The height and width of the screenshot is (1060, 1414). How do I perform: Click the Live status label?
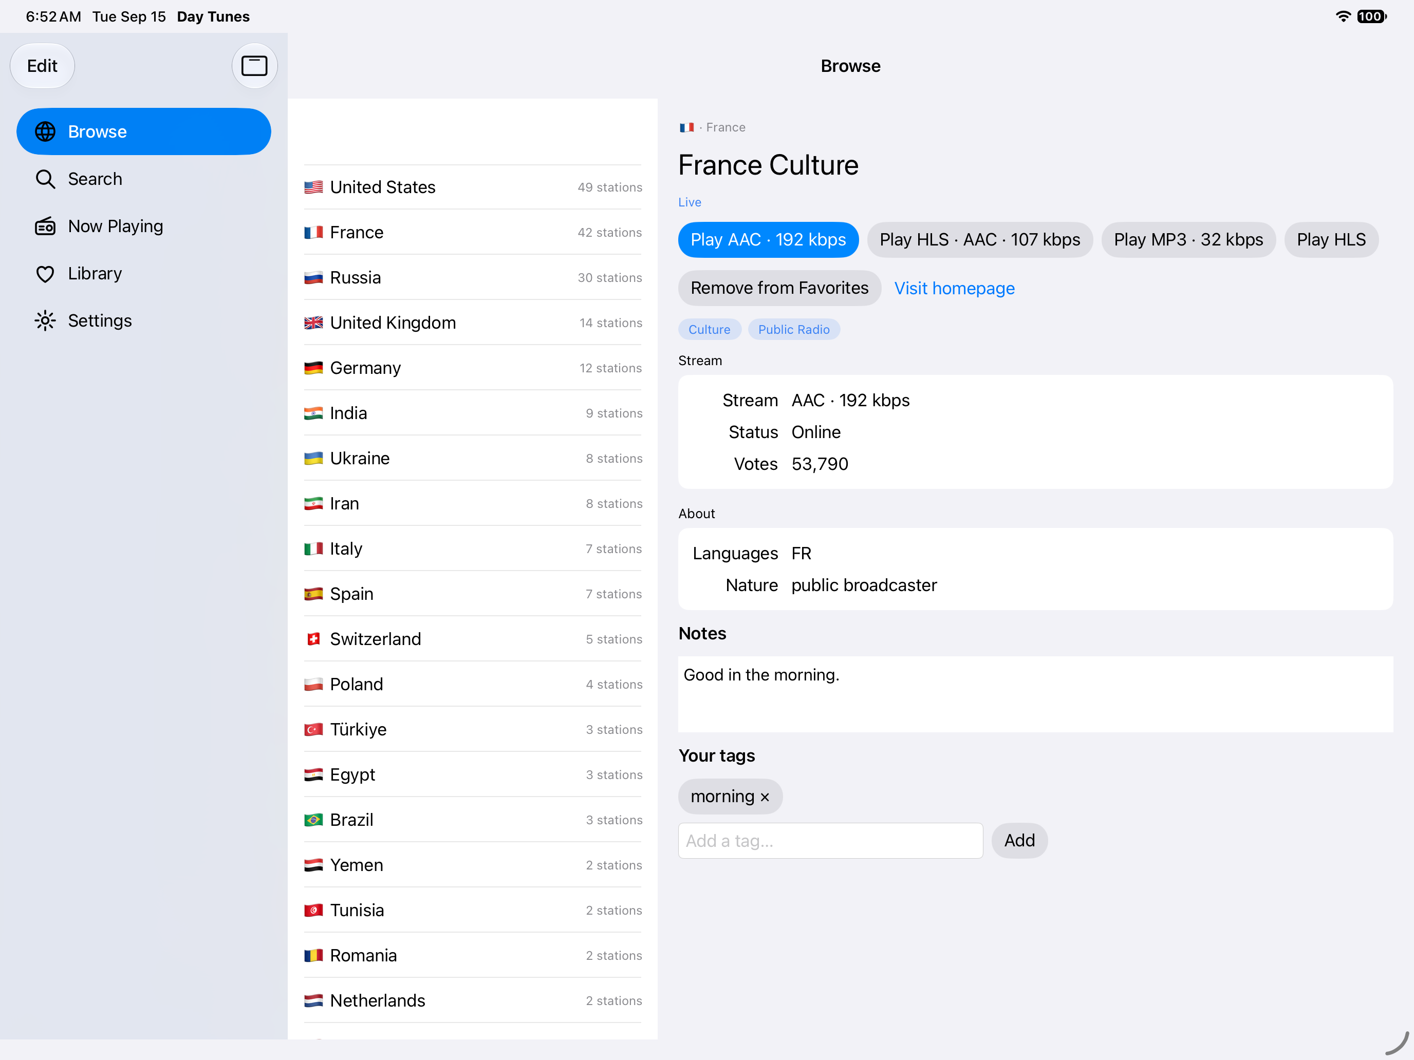pyautogui.click(x=689, y=202)
